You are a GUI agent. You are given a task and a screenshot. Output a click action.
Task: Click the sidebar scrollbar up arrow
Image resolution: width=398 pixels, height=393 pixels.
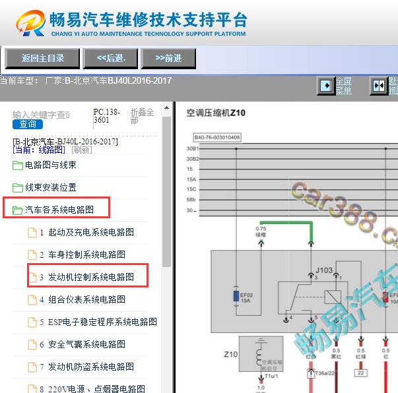[166, 108]
